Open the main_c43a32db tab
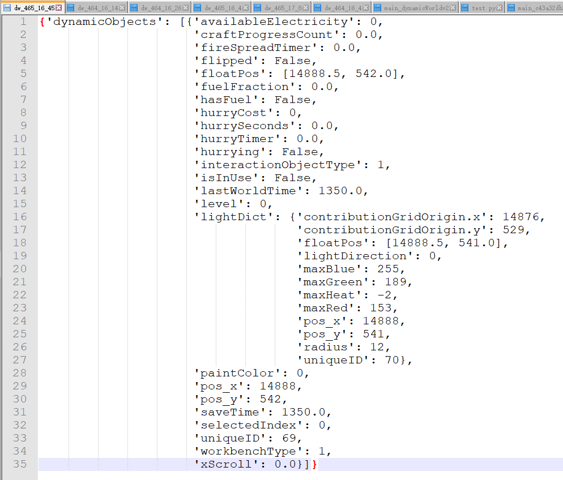563x480 pixels. (535, 8)
